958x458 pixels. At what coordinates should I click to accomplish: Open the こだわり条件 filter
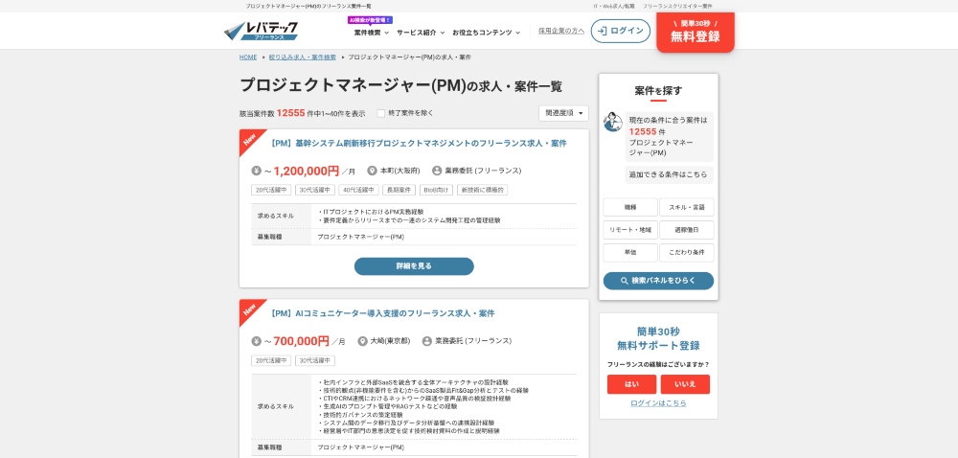tap(687, 253)
